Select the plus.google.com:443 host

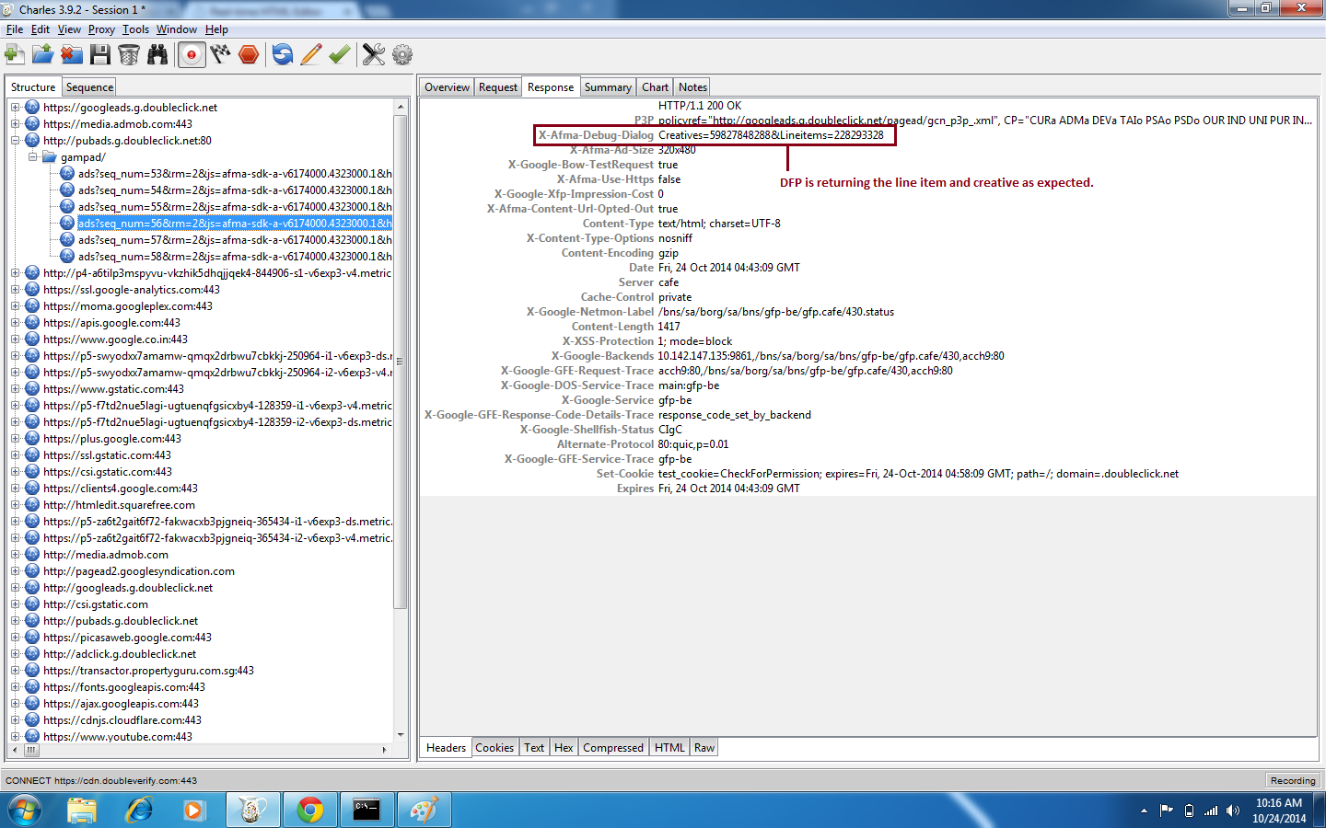(112, 439)
